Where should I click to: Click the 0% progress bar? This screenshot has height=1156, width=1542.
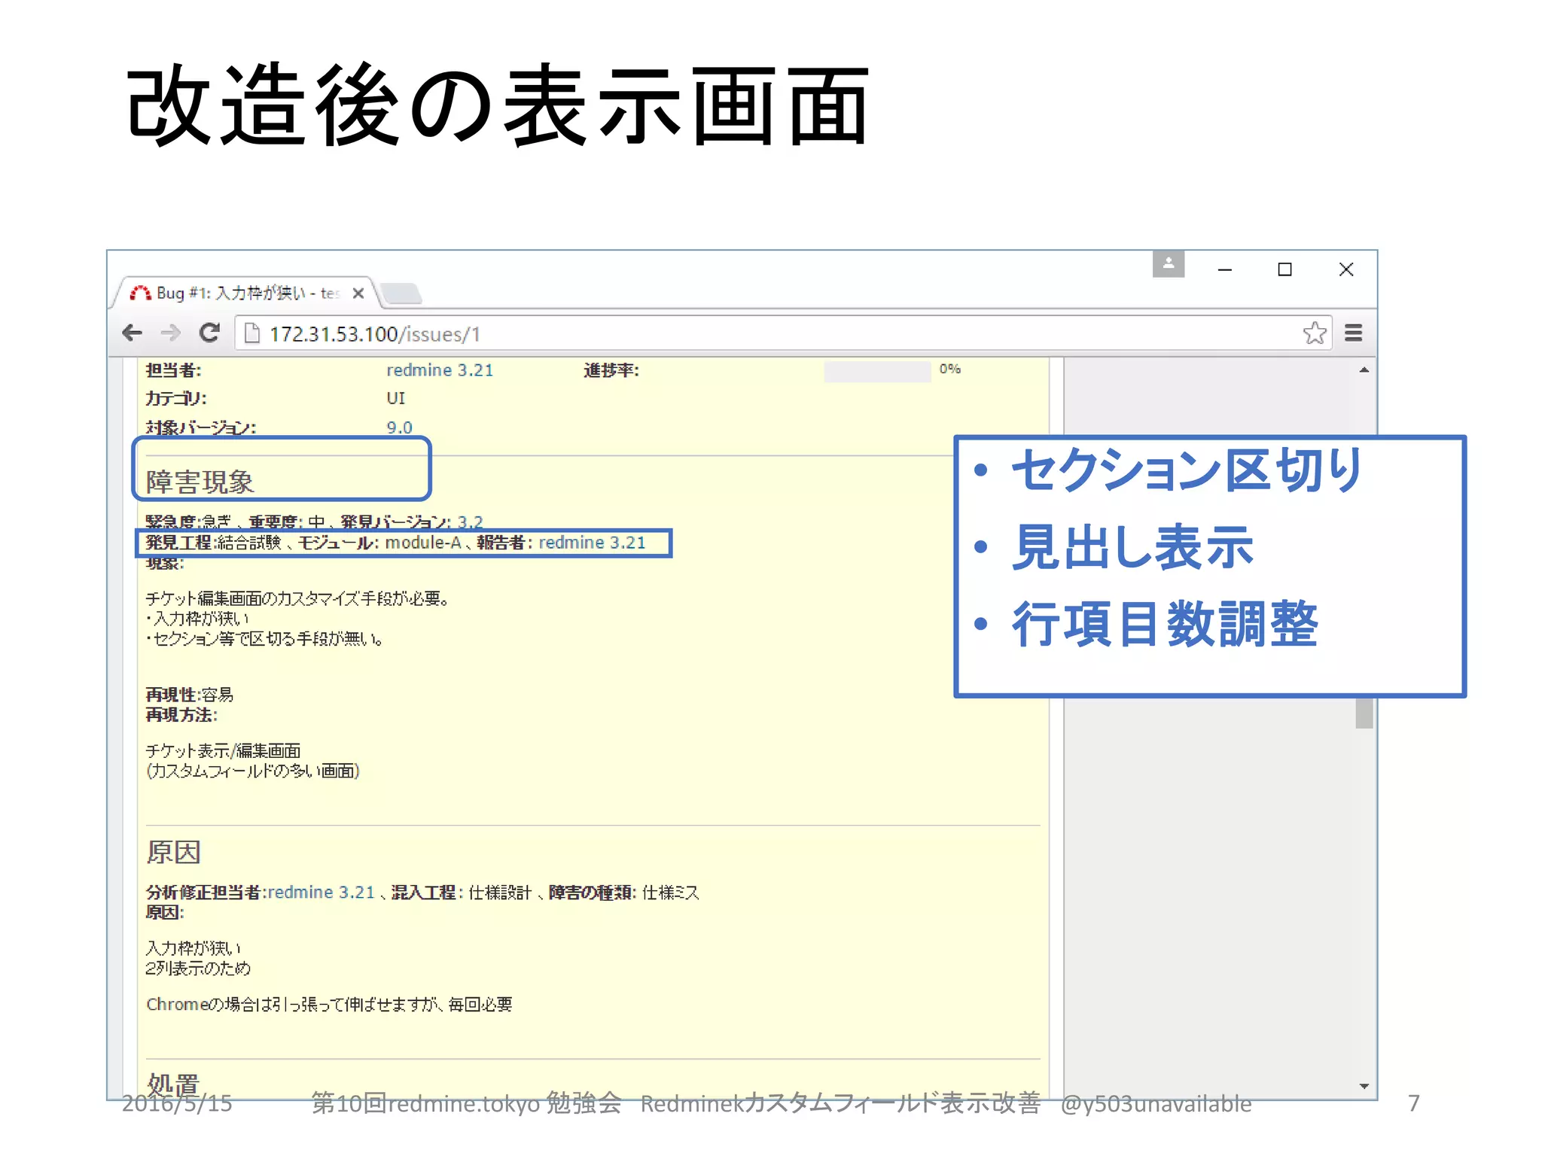[x=877, y=372]
